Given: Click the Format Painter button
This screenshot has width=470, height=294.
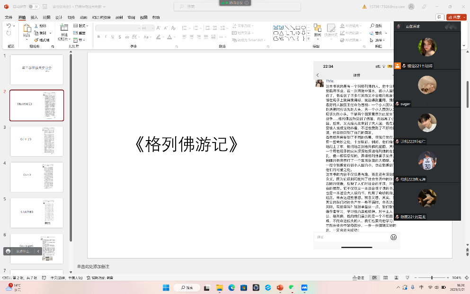Looking at the screenshot, I should coord(44,40).
